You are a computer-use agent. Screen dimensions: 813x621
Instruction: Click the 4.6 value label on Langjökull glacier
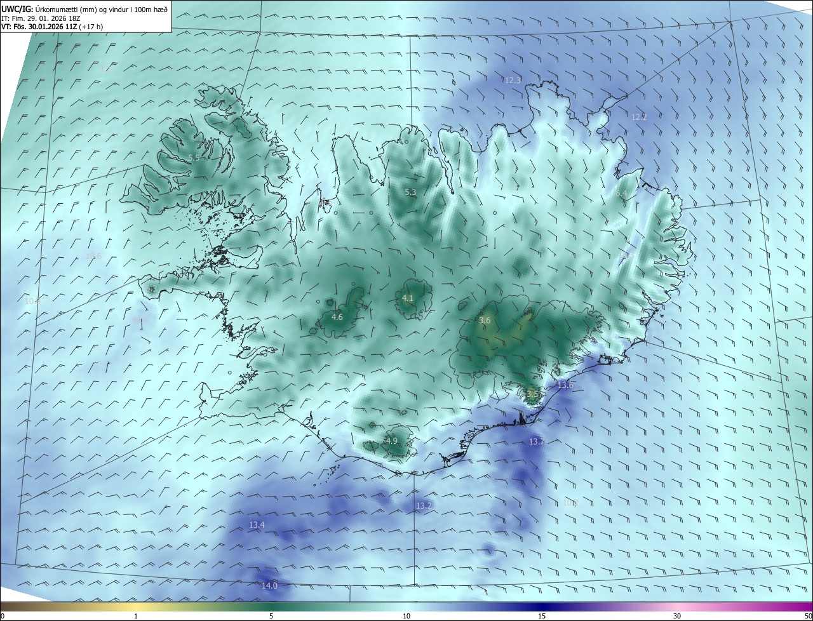coord(337,317)
